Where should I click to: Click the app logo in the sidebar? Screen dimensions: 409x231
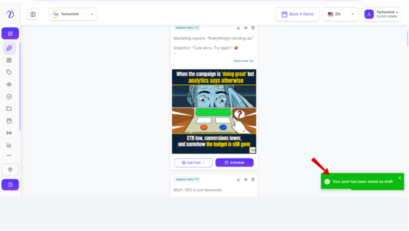(x=10, y=14)
